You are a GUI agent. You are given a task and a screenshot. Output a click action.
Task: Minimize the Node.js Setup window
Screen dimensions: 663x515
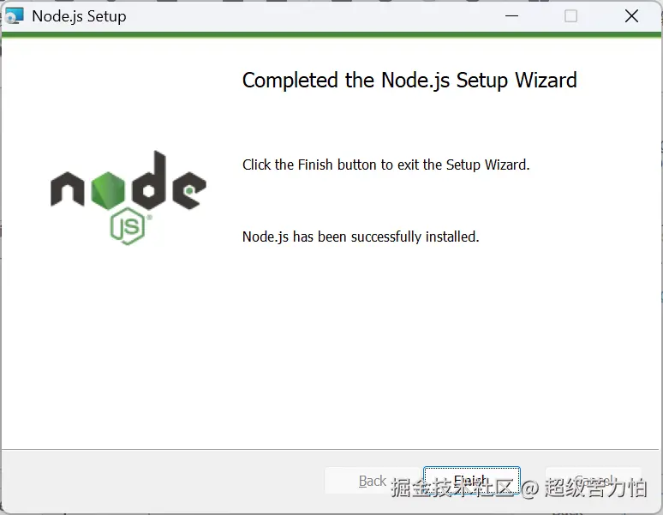pyautogui.click(x=511, y=16)
